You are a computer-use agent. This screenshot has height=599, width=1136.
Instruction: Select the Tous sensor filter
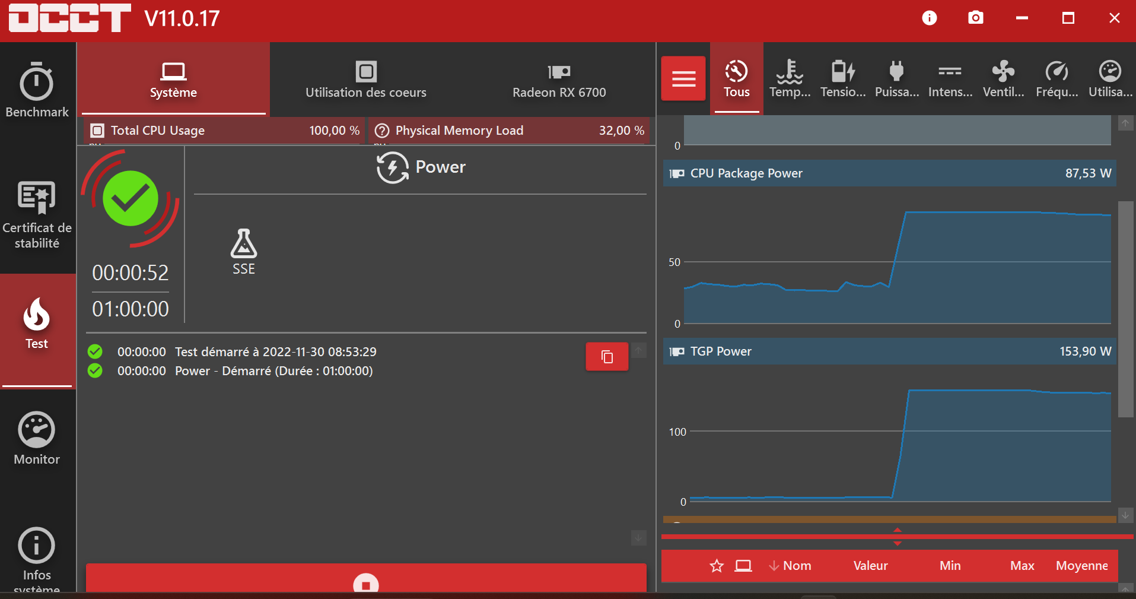click(737, 78)
